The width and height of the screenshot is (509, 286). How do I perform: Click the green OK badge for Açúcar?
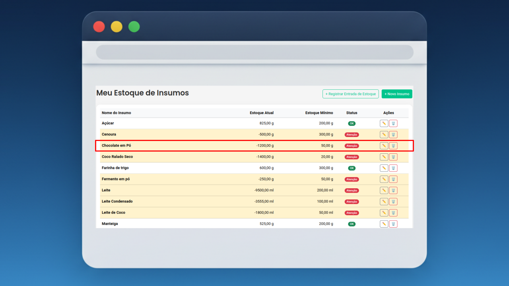coord(352,124)
